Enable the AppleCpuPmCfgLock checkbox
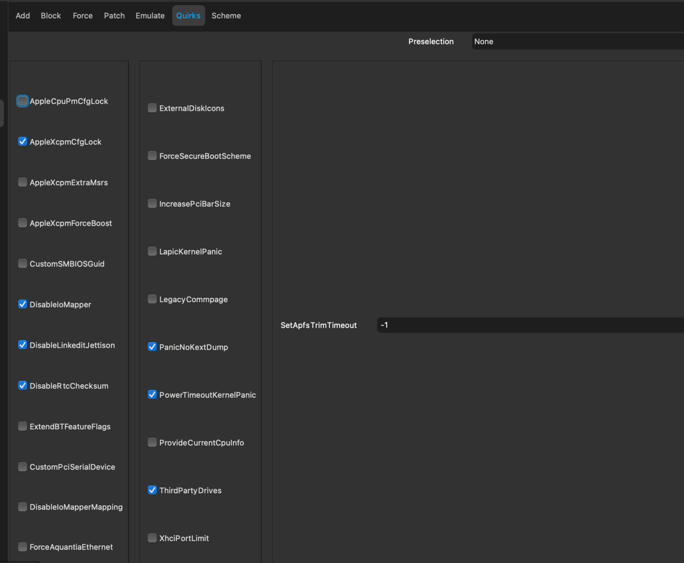This screenshot has height=563, width=684. tap(22, 101)
